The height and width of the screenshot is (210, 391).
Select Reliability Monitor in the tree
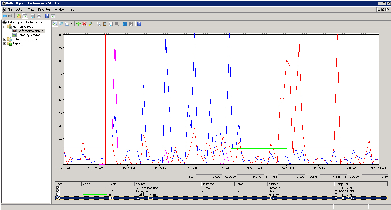coord(28,35)
